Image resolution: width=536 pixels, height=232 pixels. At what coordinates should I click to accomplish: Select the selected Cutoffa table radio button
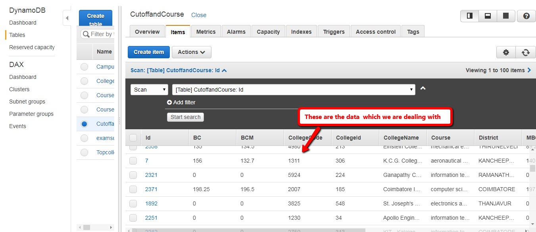tap(84, 124)
